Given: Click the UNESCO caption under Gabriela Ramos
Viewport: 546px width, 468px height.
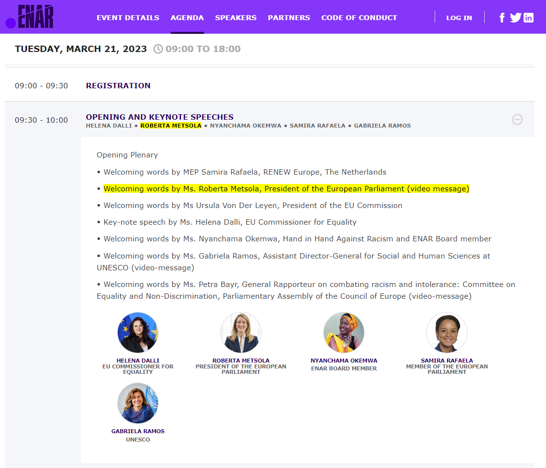Looking at the screenshot, I should pyautogui.click(x=138, y=440).
